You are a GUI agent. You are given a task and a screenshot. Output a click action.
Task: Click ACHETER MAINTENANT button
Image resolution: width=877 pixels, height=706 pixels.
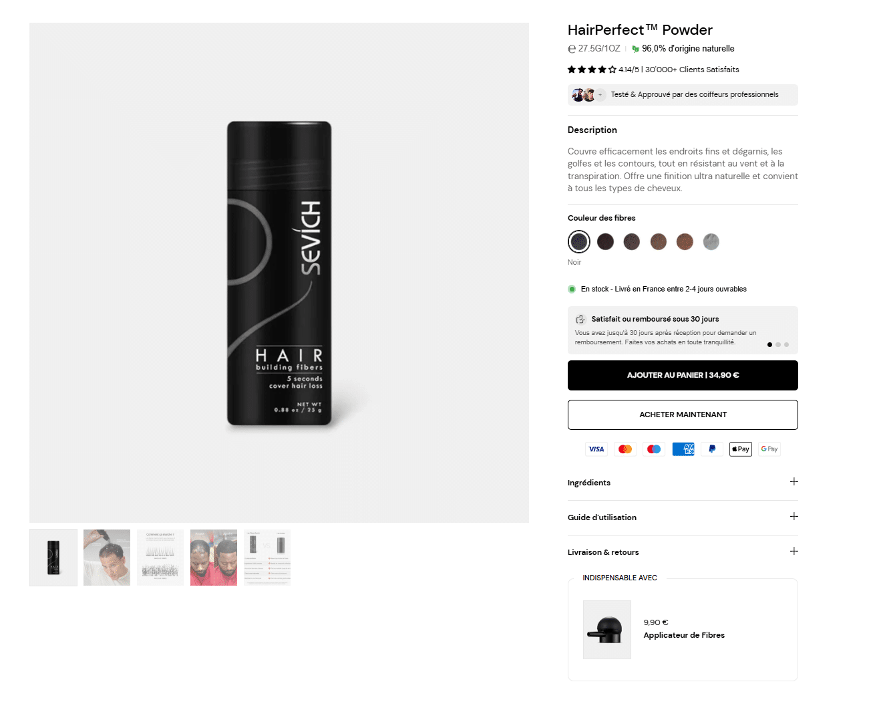pyautogui.click(x=683, y=415)
